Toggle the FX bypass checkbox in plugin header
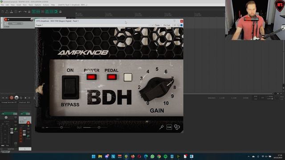The image size is (285, 160). [x=181, y=25]
